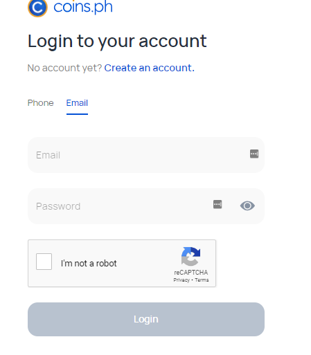
Task: Open password manager icon in Password field
Action: pyautogui.click(x=217, y=204)
